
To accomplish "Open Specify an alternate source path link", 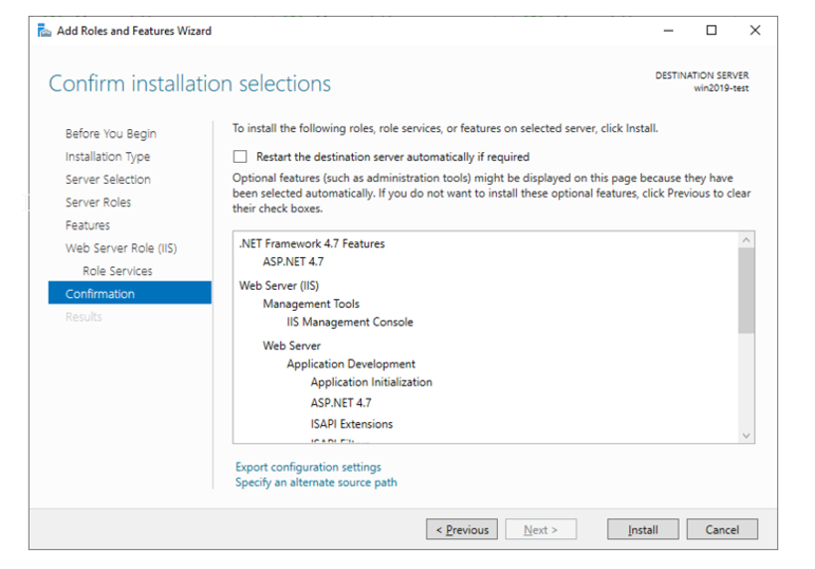I will tap(316, 483).
